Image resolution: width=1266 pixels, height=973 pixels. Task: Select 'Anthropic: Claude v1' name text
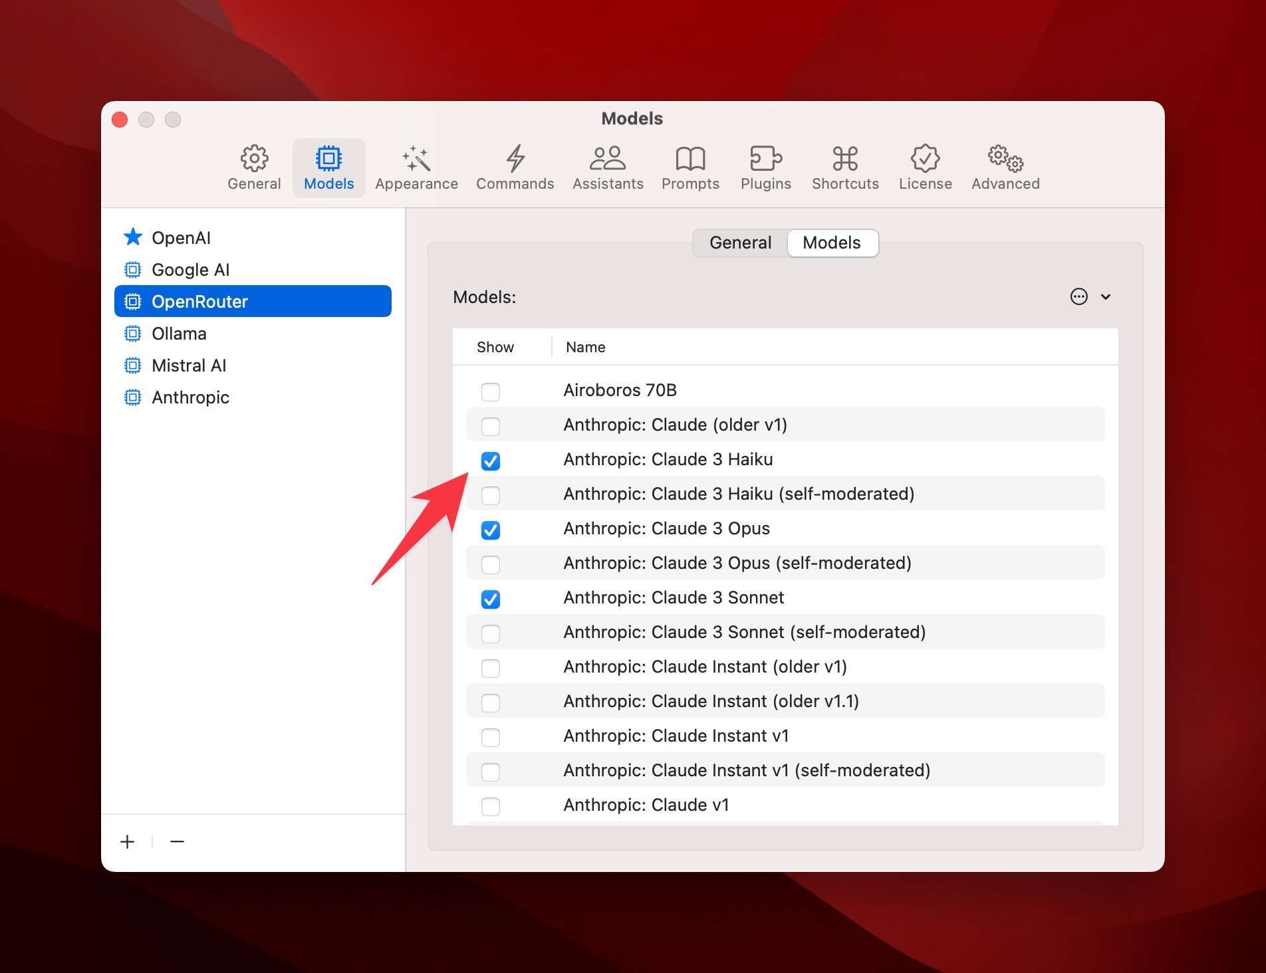pos(646,805)
